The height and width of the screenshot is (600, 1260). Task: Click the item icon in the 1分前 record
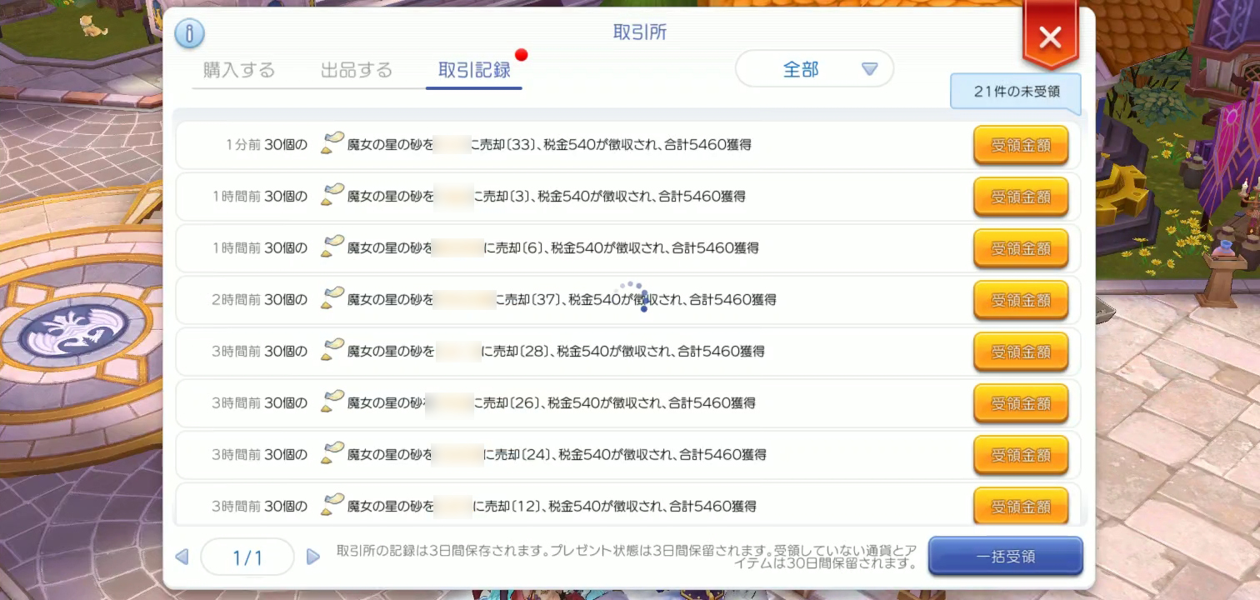(x=333, y=143)
